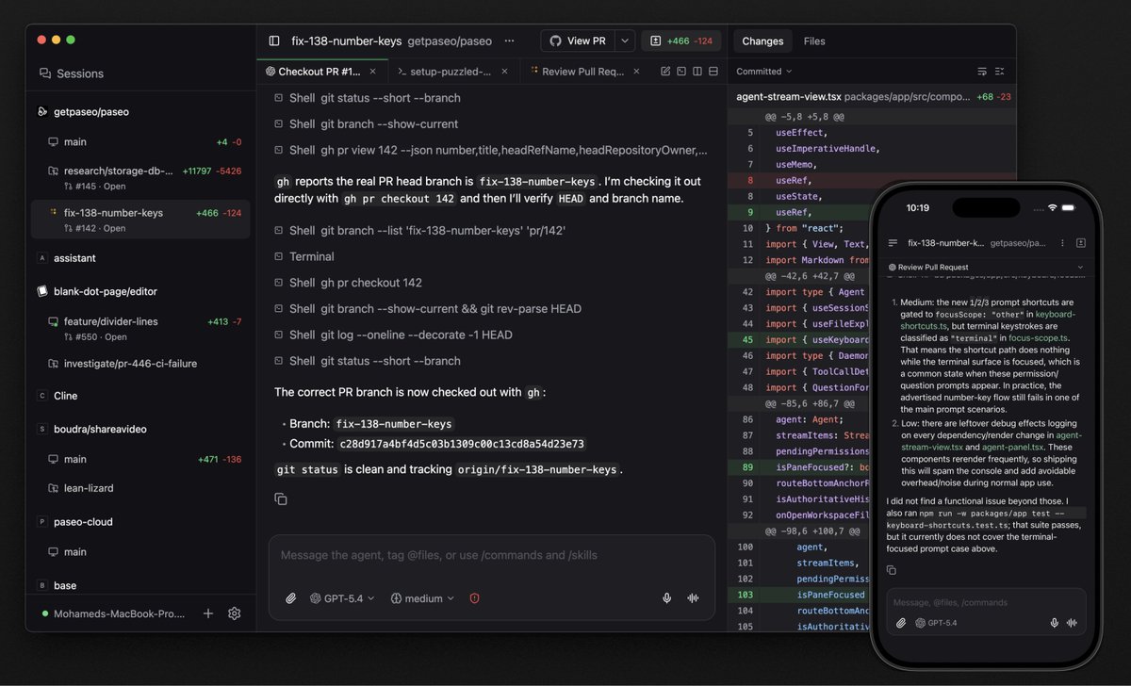
Task: Click the wrap lines icon in the changes panel header
Action: coord(982,72)
